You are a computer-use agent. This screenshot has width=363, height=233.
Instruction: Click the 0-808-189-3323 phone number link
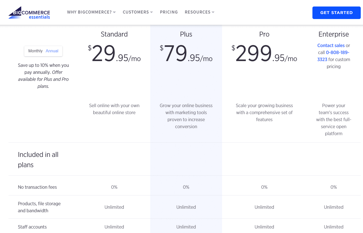[337, 53]
